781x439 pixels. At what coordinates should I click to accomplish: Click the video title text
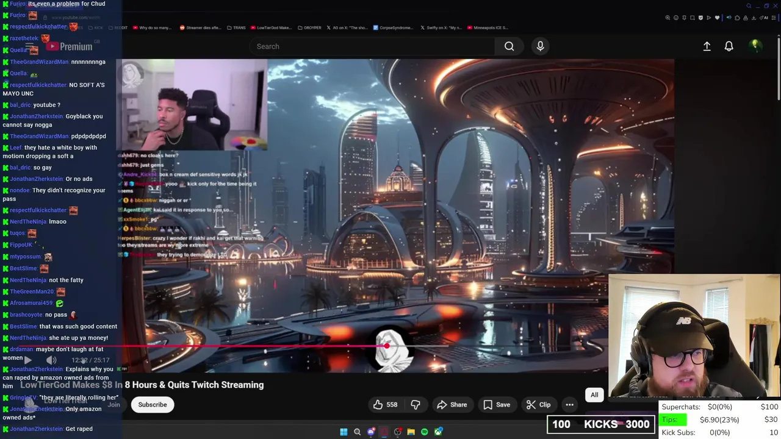142,385
